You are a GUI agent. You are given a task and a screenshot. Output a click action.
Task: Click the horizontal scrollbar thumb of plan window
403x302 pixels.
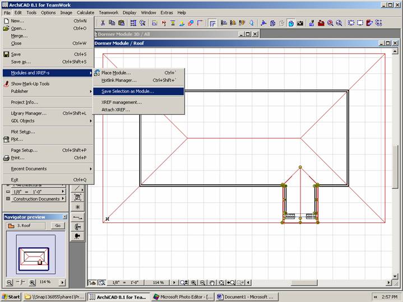click(x=304, y=283)
